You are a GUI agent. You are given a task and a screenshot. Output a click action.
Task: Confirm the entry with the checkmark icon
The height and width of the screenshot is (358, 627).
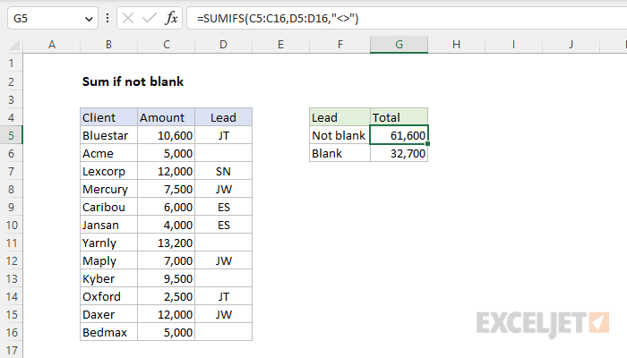tap(150, 18)
